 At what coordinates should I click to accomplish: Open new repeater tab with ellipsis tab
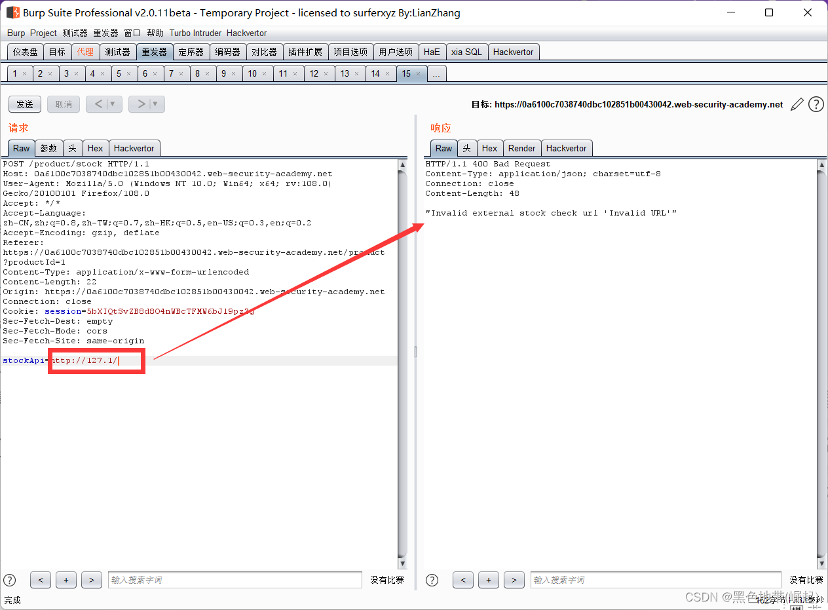tap(436, 74)
